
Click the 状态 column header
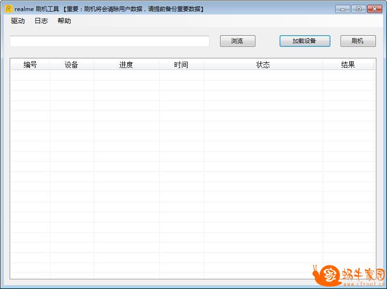[263, 65]
